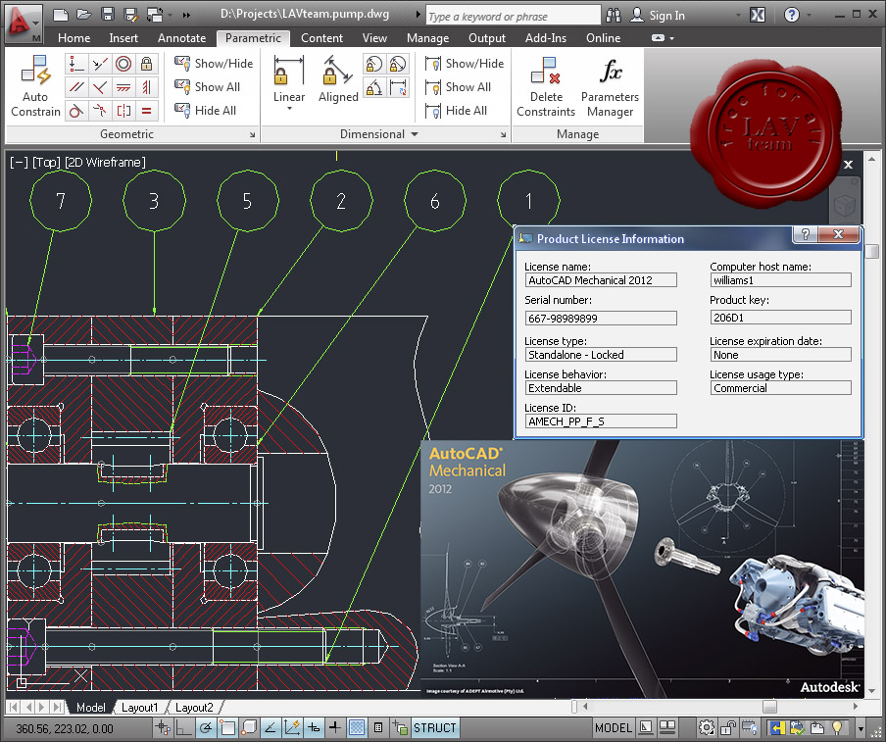Screen dimensions: 886x742
Task: Open the Dimensional panel dialog launcher arrow
Action: click(503, 134)
